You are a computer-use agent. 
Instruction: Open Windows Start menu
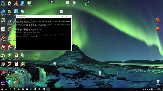[x=2, y=89]
